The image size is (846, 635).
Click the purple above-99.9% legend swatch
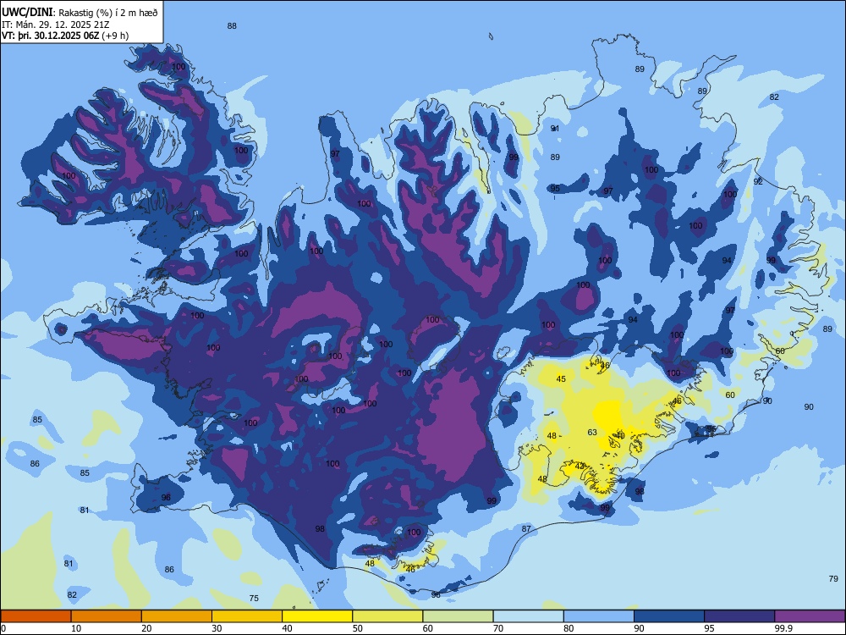coord(810,616)
